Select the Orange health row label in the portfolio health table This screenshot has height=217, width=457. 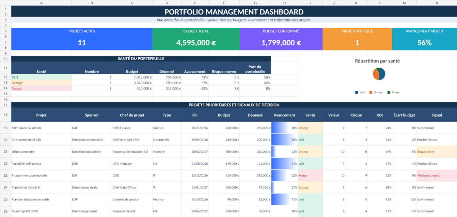41,83
